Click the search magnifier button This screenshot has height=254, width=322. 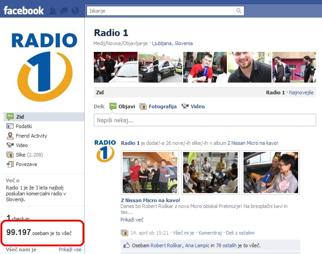tap(239, 11)
